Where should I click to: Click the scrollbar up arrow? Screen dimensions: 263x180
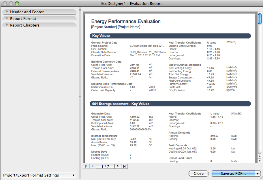(x=260, y=156)
